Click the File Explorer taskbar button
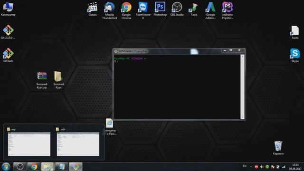This screenshot has height=171, width=304. pyautogui.click(x=47, y=167)
